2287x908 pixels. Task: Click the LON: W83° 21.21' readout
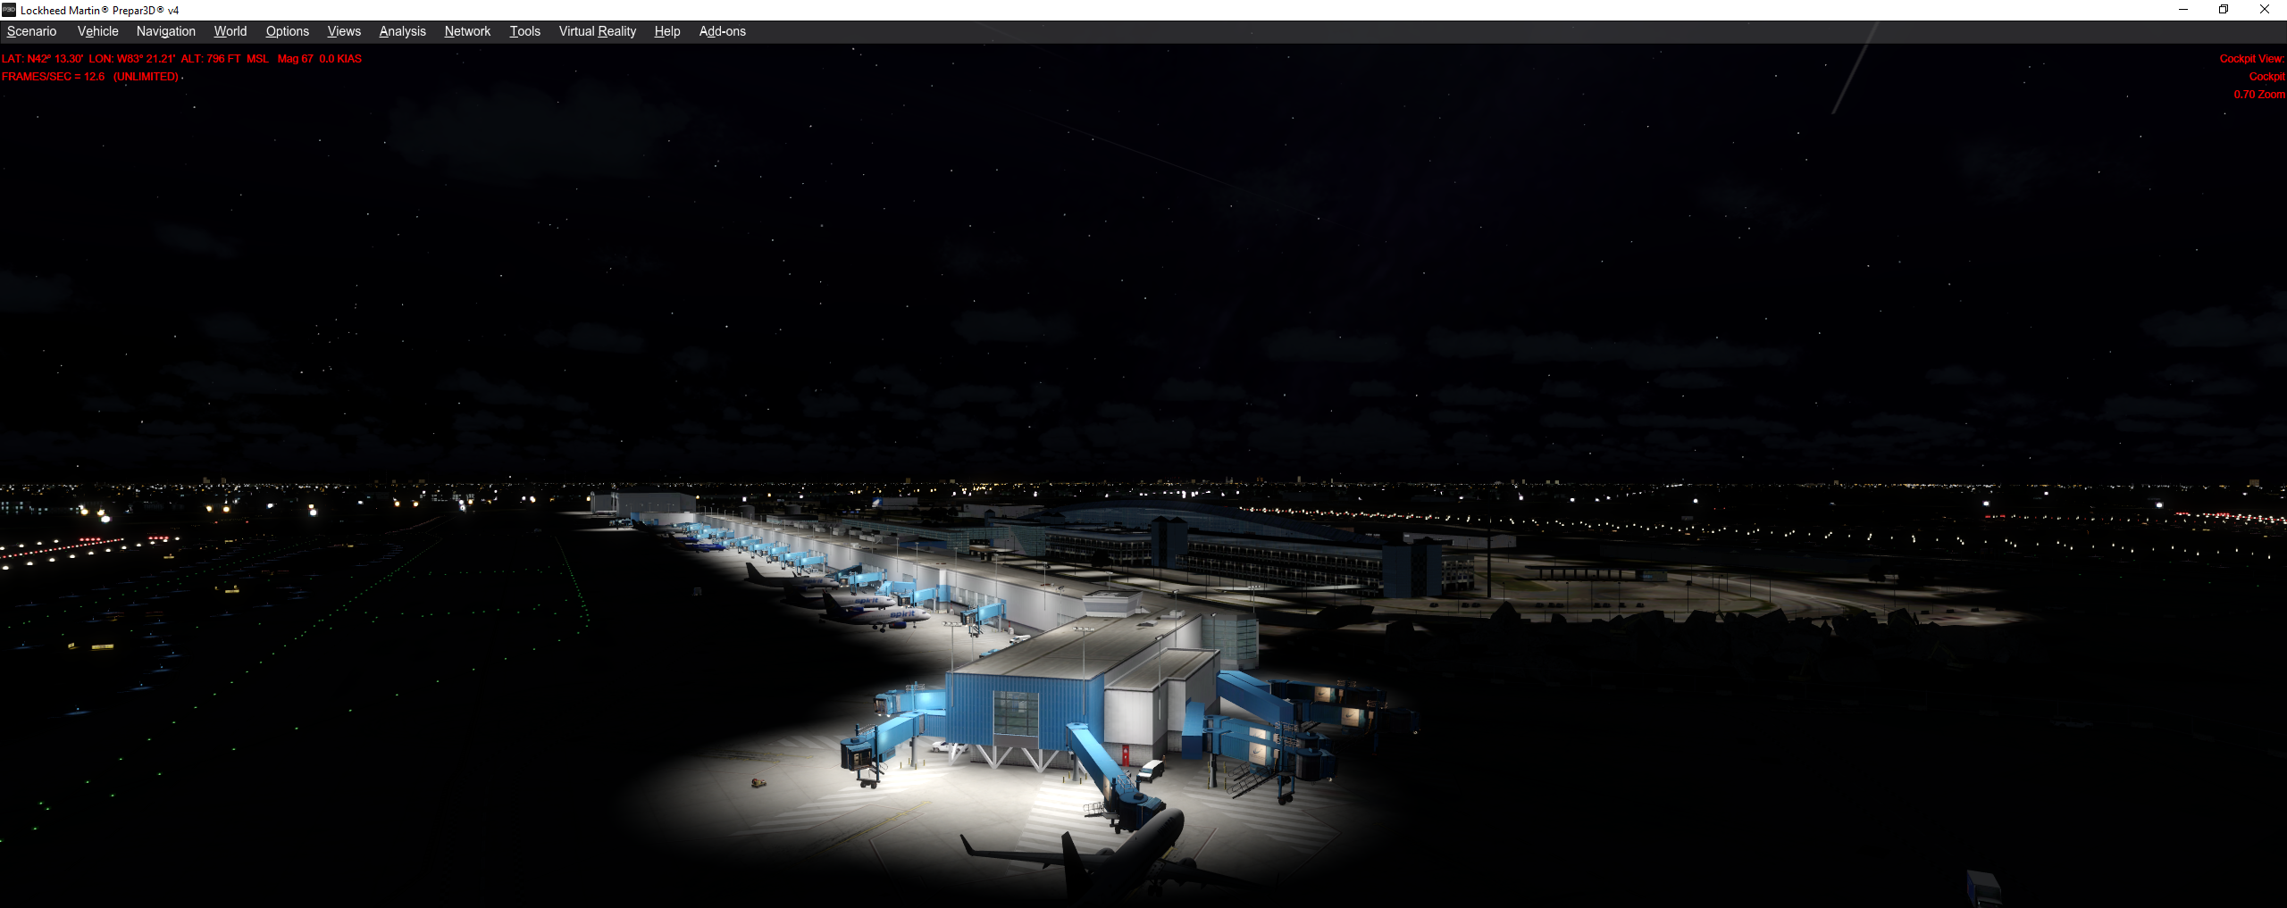coord(131,59)
